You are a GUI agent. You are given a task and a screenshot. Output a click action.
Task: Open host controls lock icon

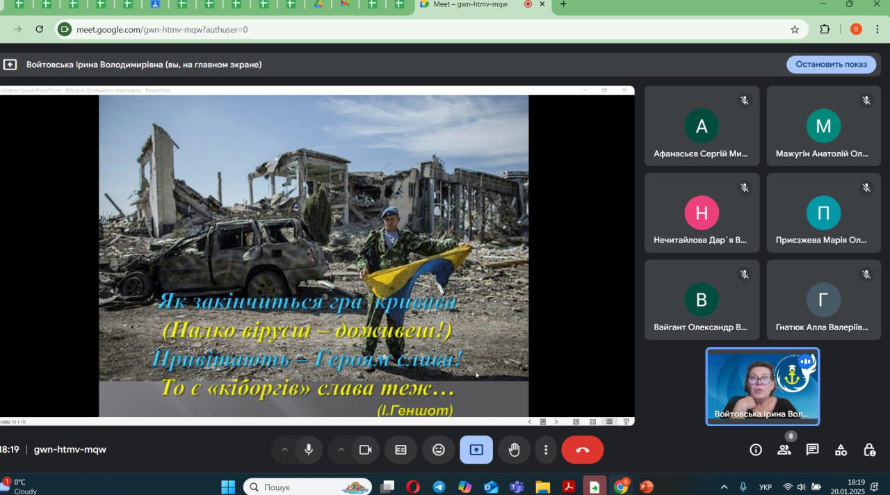869,450
